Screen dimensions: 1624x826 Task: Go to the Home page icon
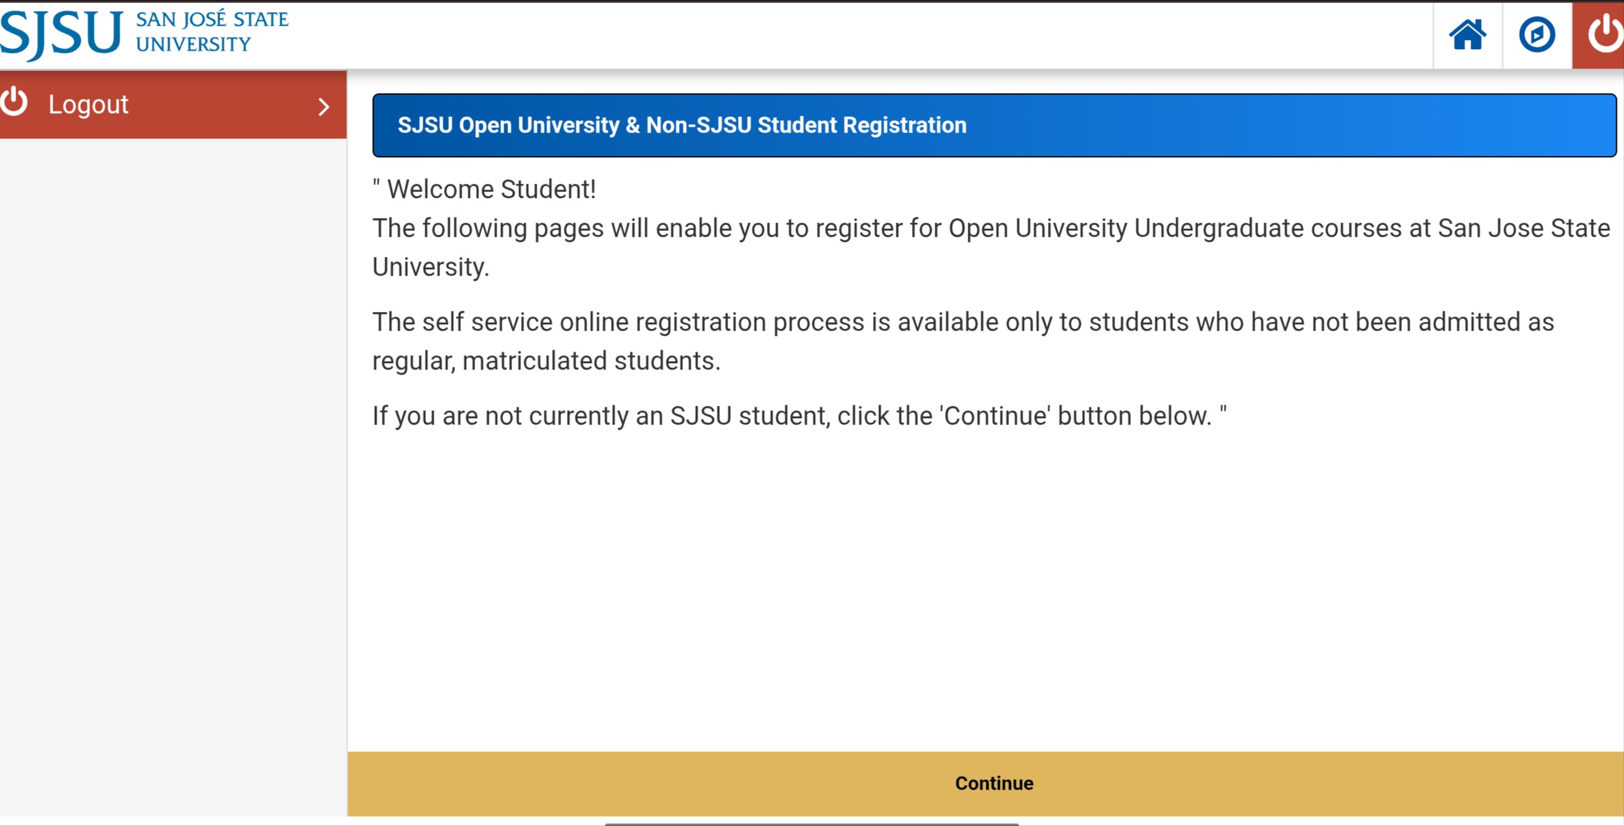point(1467,34)
